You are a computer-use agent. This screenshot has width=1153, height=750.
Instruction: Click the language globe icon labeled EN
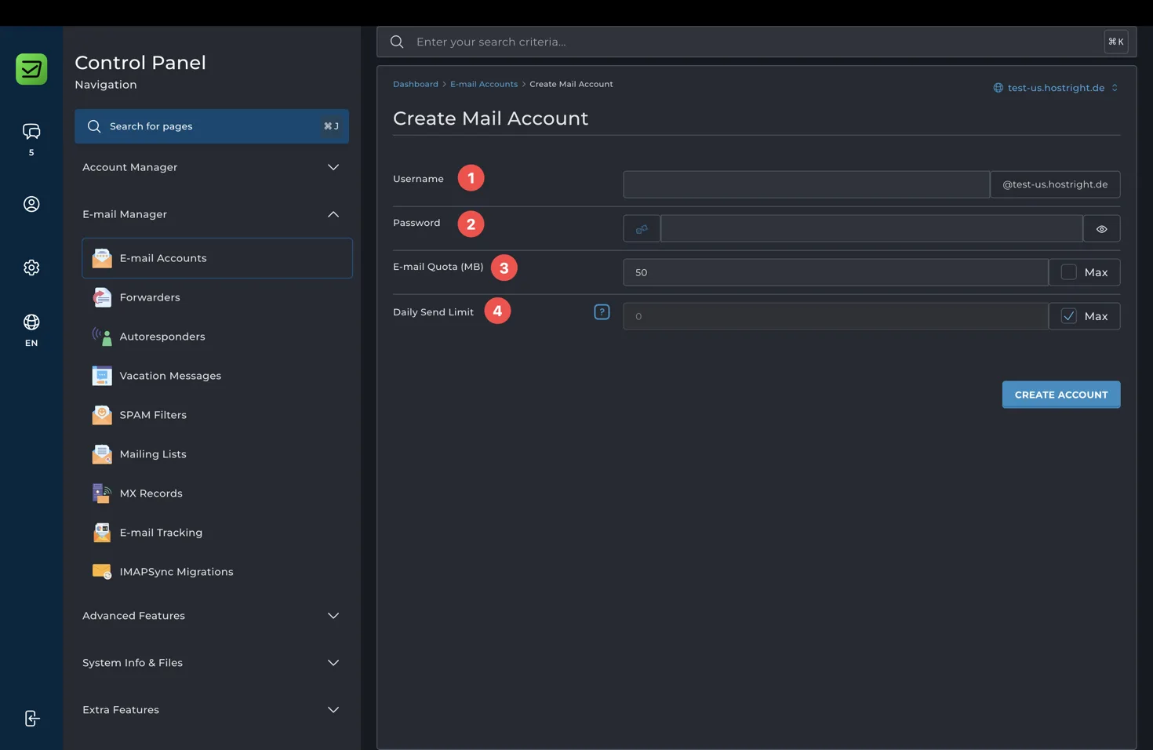[31, 322]
